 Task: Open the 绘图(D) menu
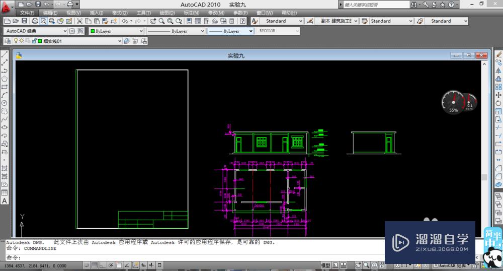click(167, 13)
